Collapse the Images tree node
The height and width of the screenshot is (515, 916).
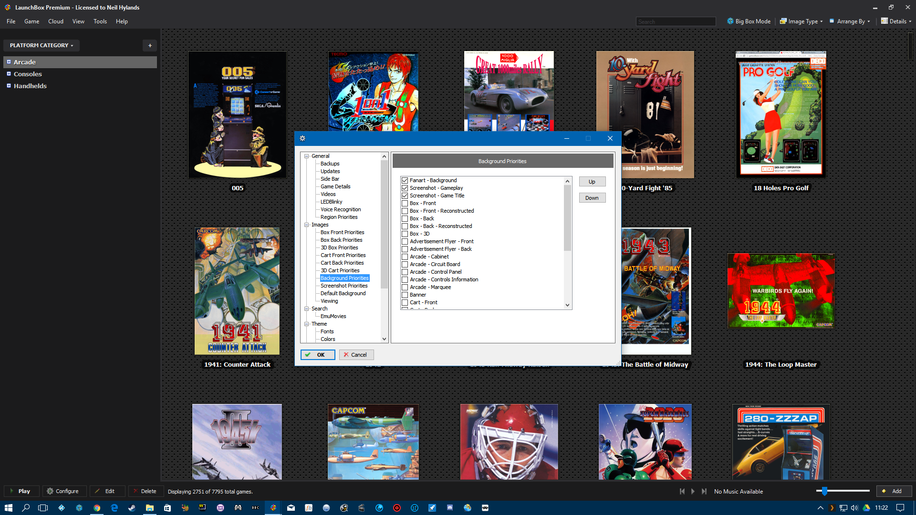(307, 225)
